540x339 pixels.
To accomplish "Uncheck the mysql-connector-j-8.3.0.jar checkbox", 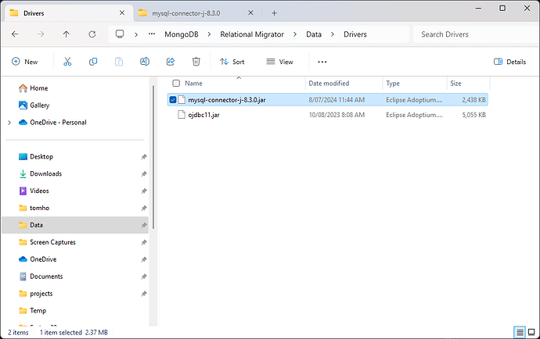I will pos(173,100).
